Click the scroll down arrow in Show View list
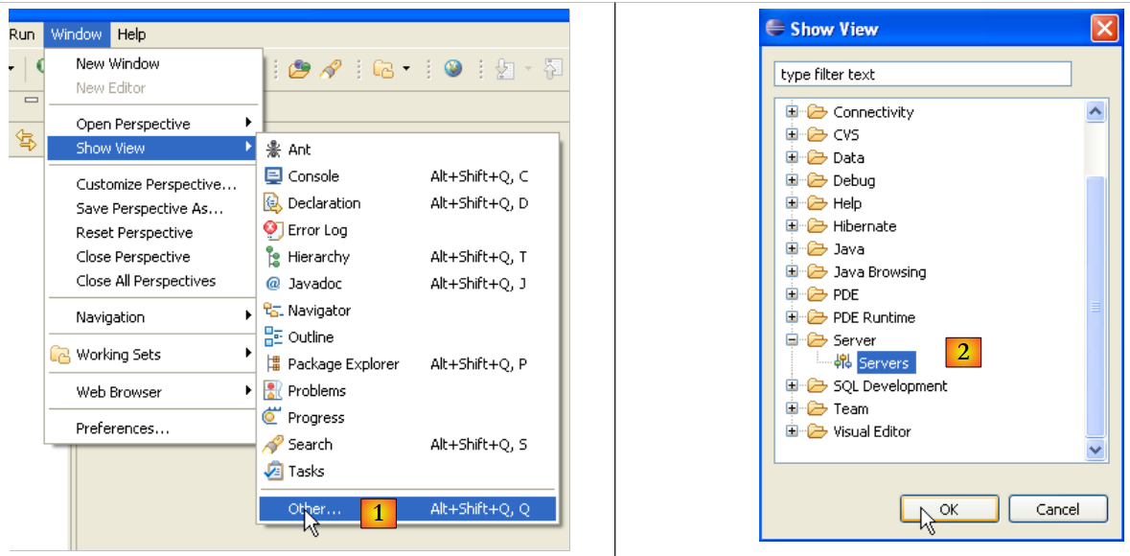 [1096, 449]
